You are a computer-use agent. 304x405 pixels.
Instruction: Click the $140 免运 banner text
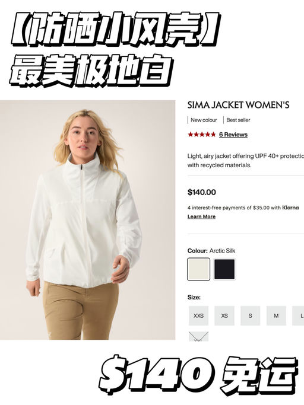pyautogui.click(x=198, y=375)
